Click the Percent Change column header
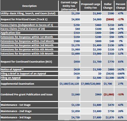This screenshot has height=121, width=127. (x=120, y=6)
